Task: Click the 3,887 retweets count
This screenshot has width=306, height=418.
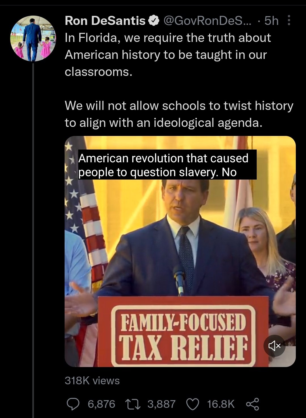Action: (161, 404)
